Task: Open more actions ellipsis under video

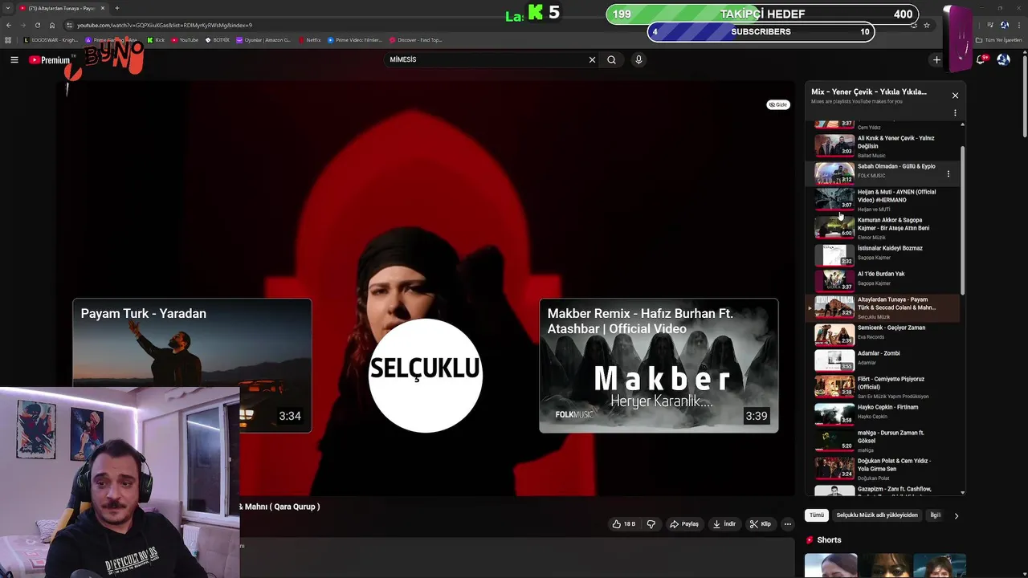Action: (788, 524)
